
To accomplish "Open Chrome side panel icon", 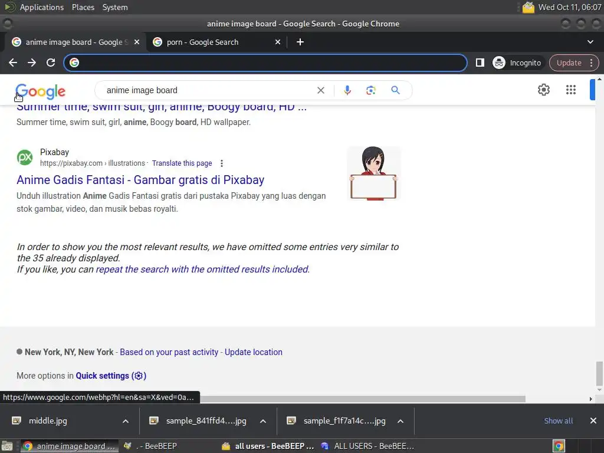I will [x=480, y=63].
